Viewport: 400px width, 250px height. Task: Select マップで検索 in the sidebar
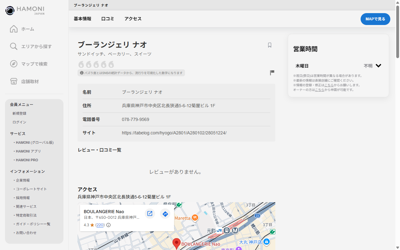click(34, 64)
